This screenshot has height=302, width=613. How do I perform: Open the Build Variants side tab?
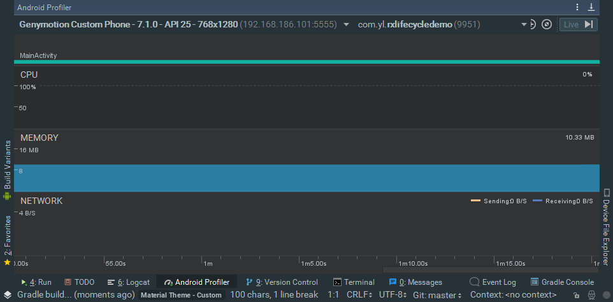[x=7, y=170]
